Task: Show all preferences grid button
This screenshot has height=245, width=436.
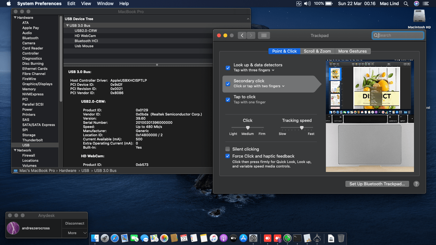Action: [x=264, y=35]
